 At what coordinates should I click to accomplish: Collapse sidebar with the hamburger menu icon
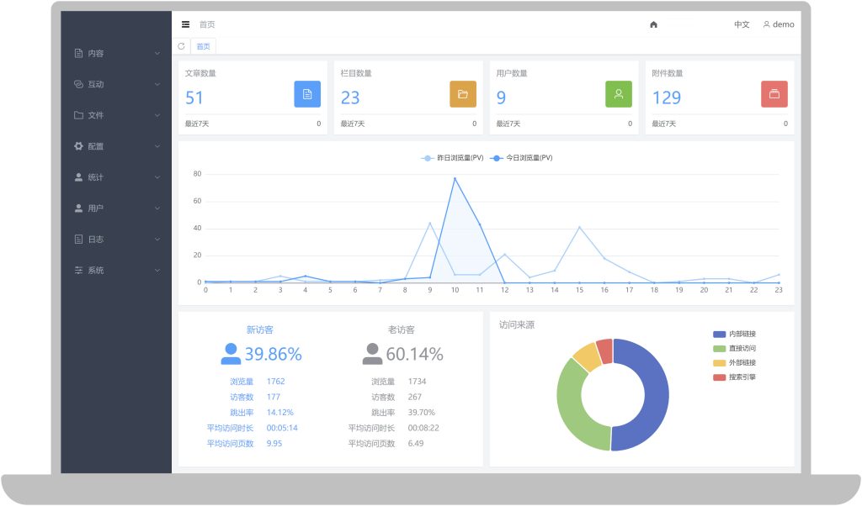click(x=186, y=24)
